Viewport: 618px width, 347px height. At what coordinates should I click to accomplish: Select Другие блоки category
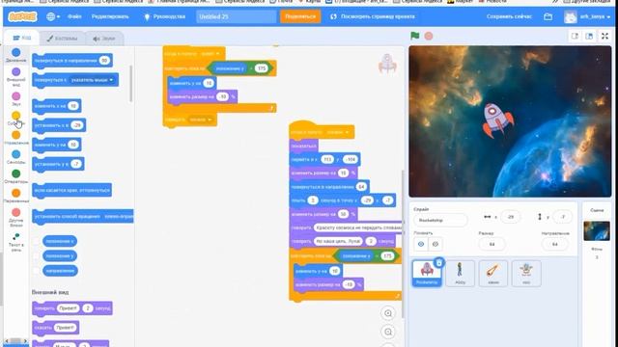pos(16,218)
